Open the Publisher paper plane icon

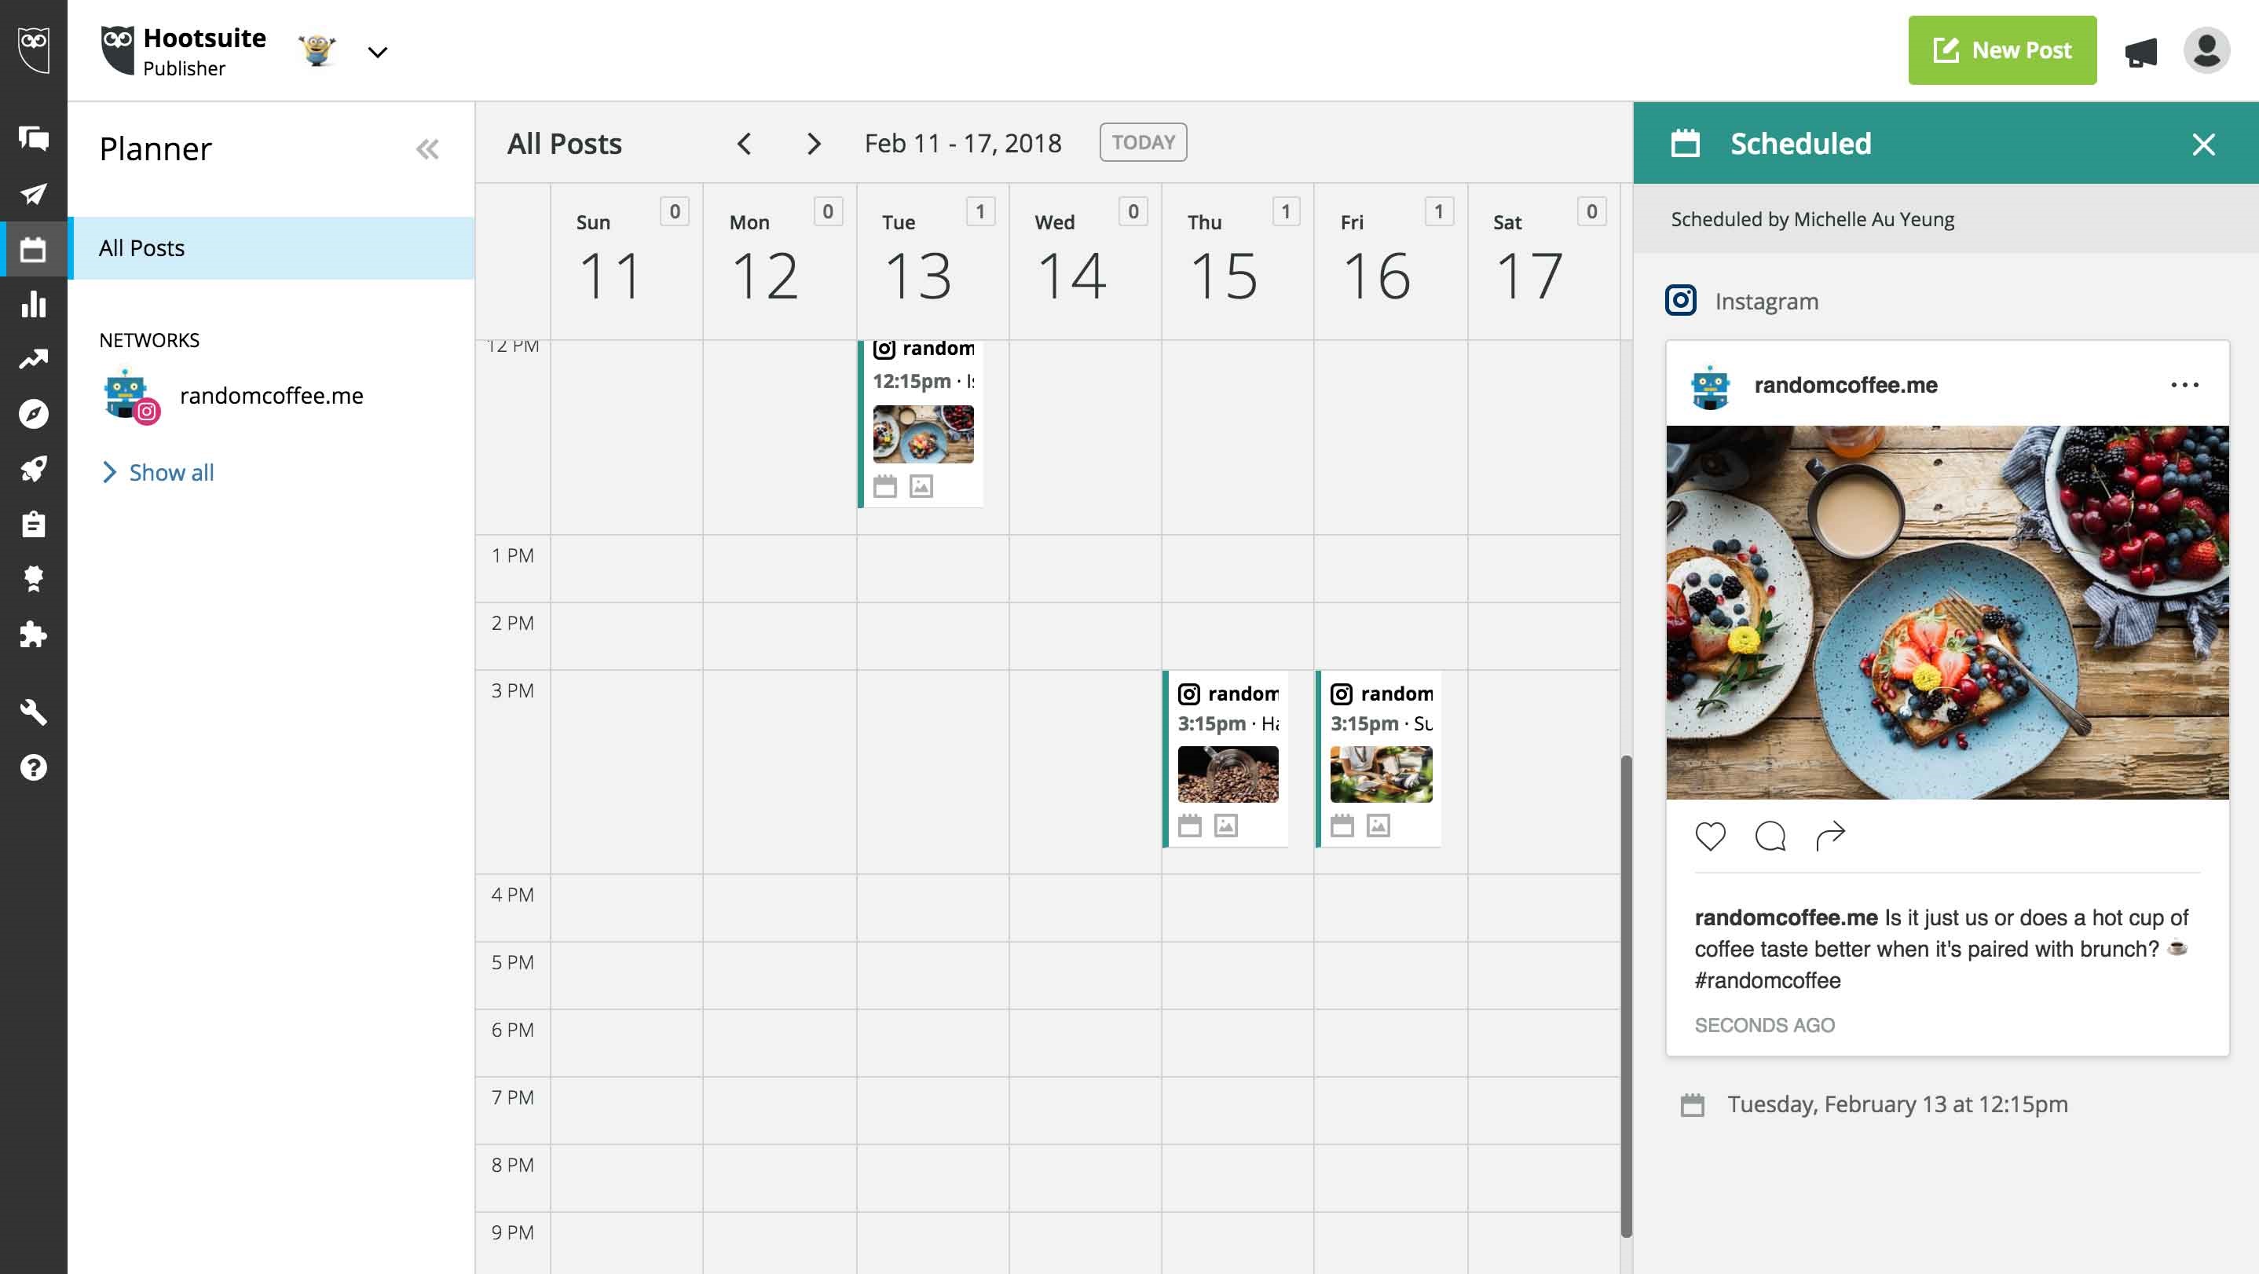point(33,194)
